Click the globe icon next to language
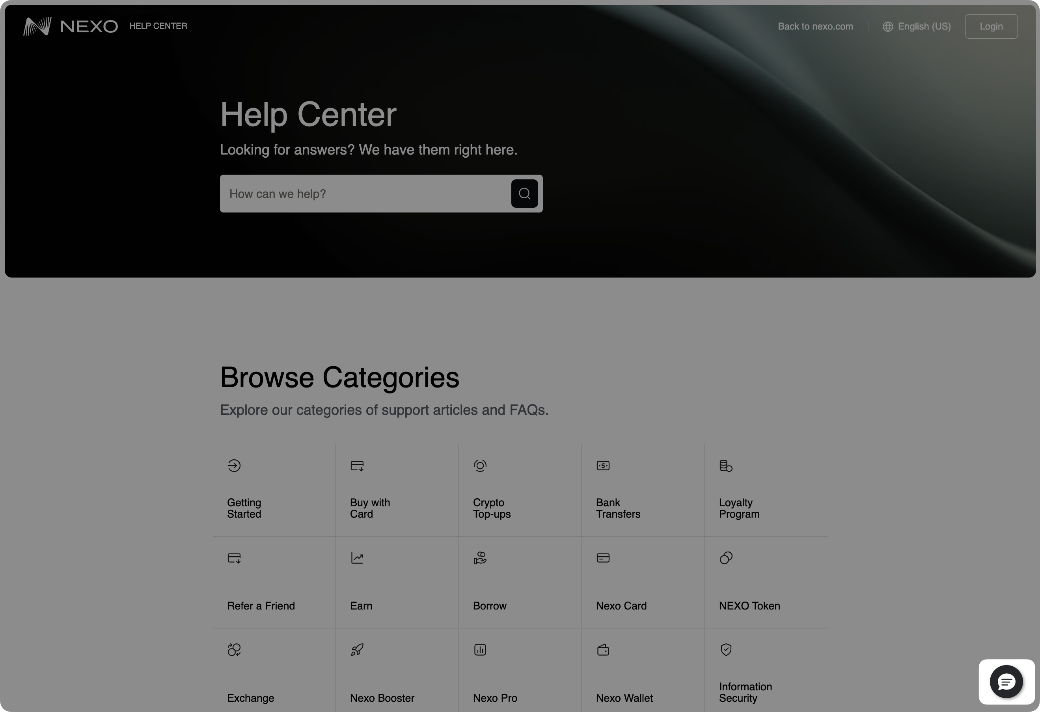 888,26
